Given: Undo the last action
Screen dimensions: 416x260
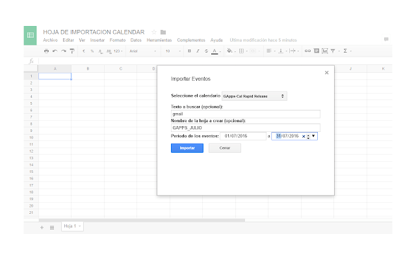Looking at the screenshot, I should [x=55, y=51].
